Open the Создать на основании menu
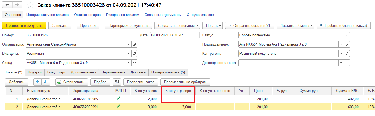The image size is (375, 116). 177,25
